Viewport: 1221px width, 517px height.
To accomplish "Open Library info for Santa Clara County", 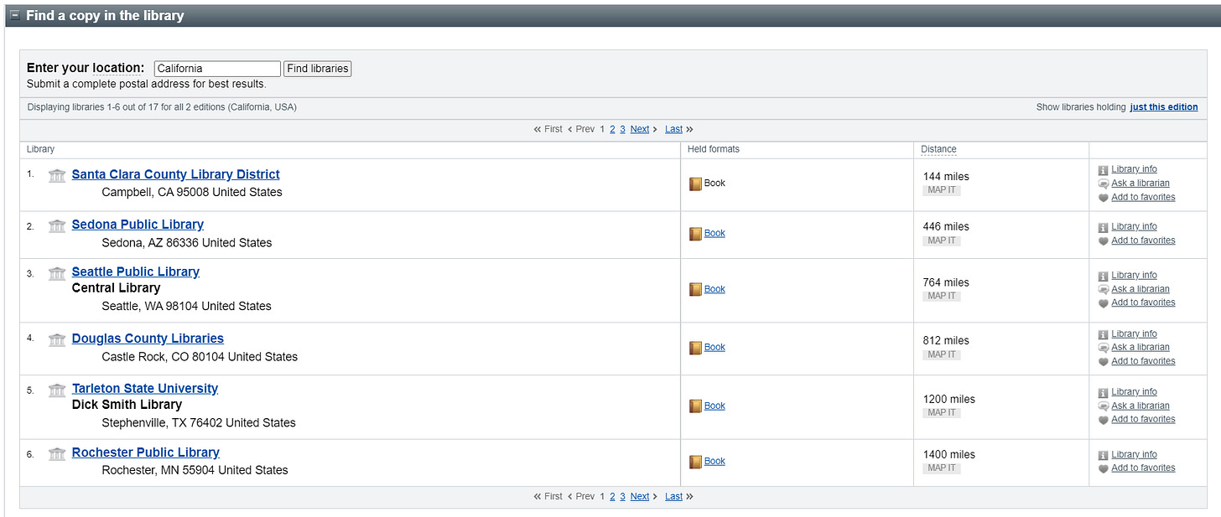I will pos(1134,169).
